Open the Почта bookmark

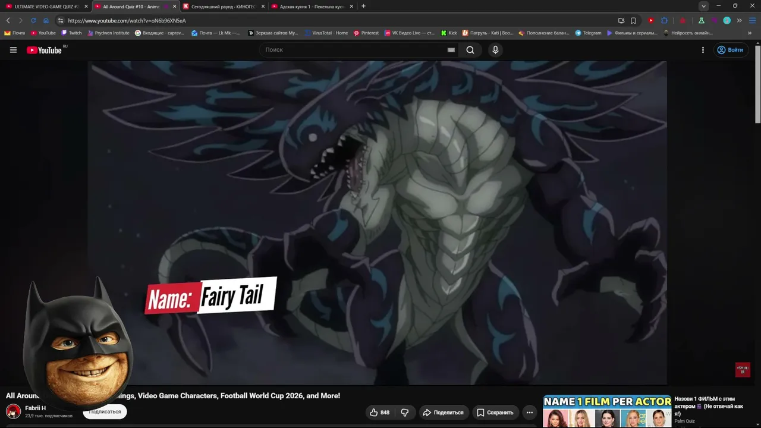[x=15, y=33]
